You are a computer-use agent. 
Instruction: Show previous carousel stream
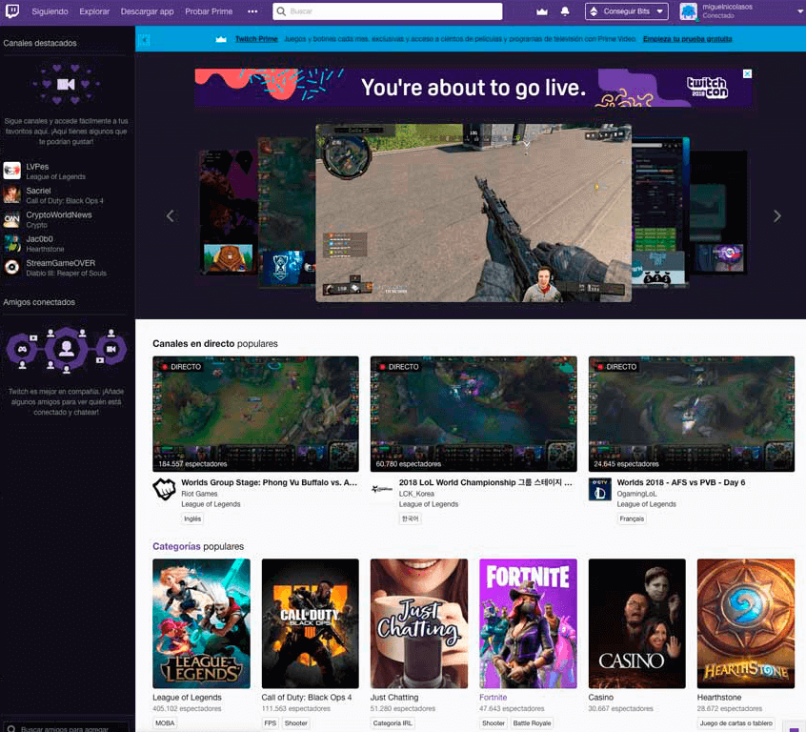pos(171,216)
